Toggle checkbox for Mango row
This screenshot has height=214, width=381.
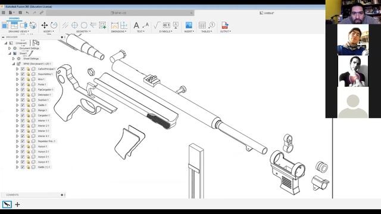click(x=23, y=110)
